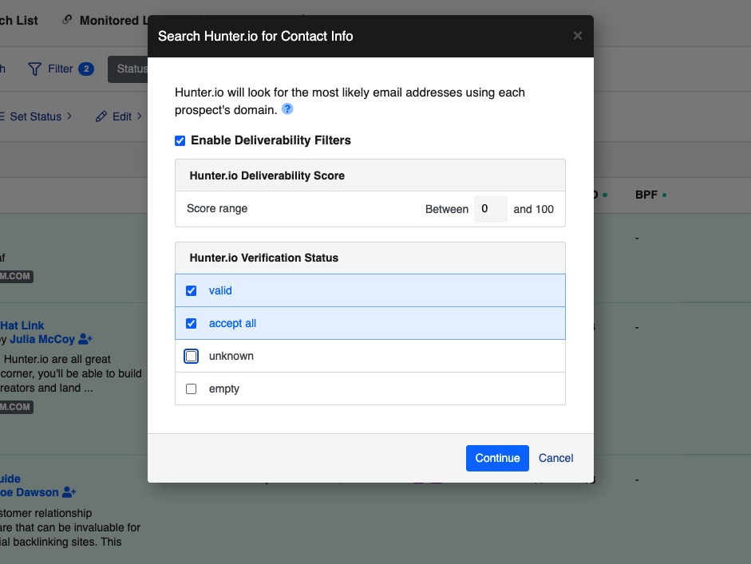Uncheck the accept all status checkbox

click(x=191, y=323)
